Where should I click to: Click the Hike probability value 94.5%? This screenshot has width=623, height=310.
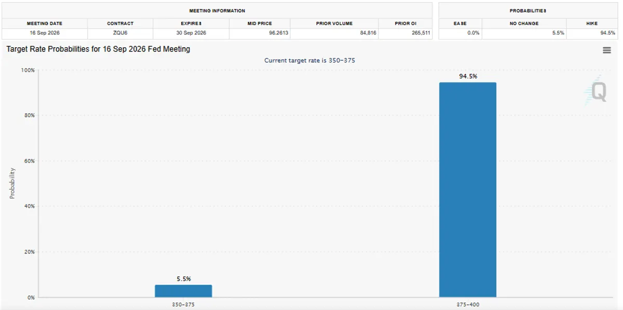607,33
